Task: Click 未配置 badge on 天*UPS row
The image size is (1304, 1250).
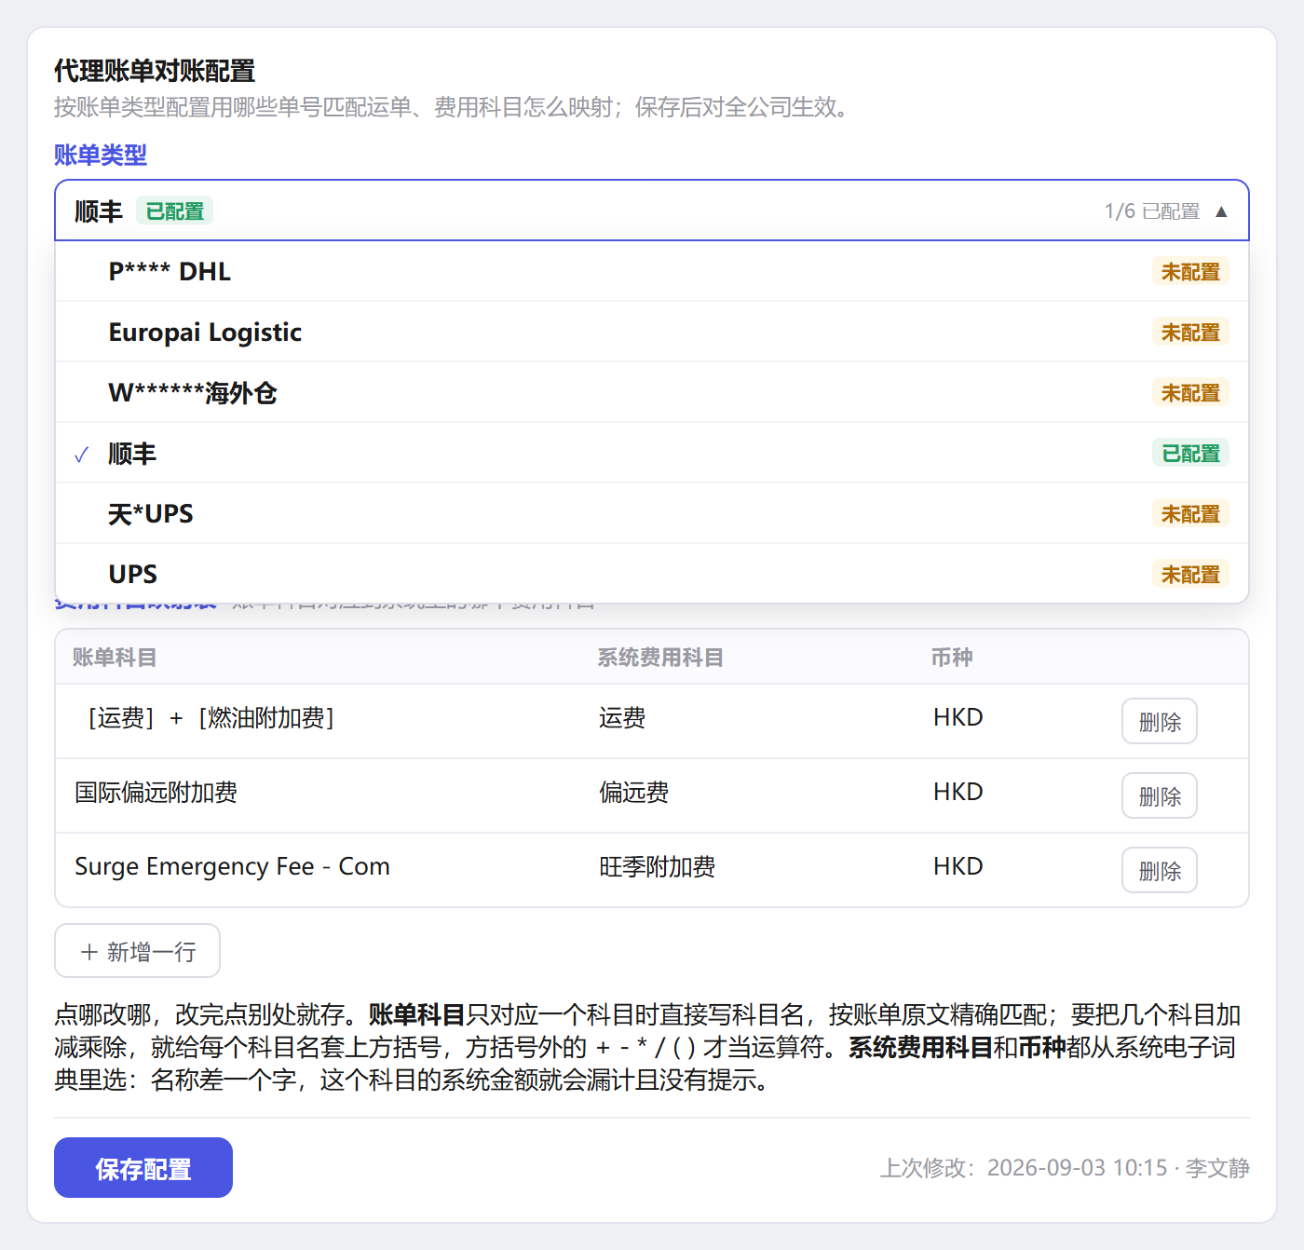Action: [1190, 513]
